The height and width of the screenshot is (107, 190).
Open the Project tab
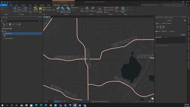[x=4, y=5]
